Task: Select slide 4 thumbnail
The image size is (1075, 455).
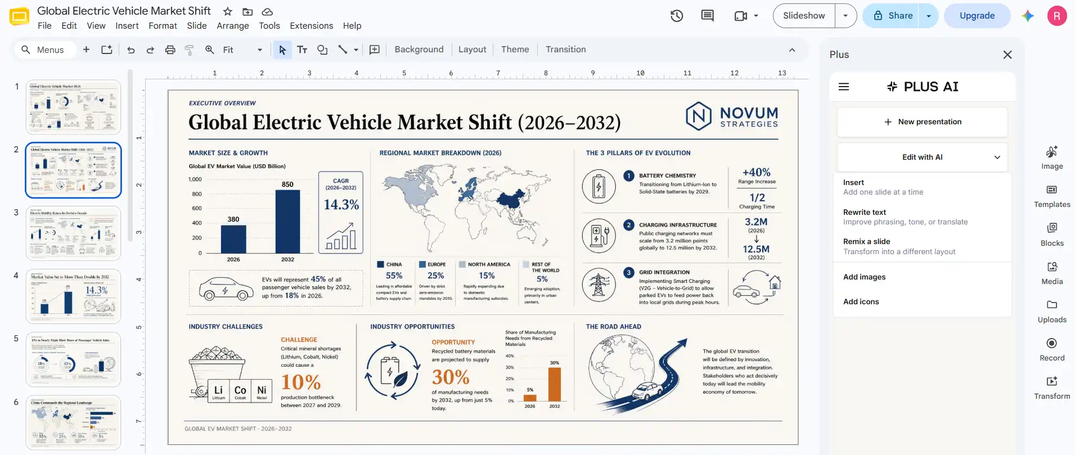Action: point(73,296)
